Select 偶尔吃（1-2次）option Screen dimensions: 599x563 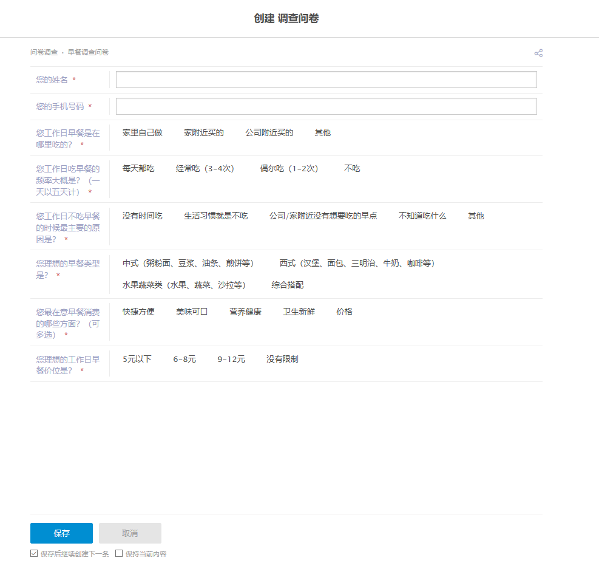[289, 169]
